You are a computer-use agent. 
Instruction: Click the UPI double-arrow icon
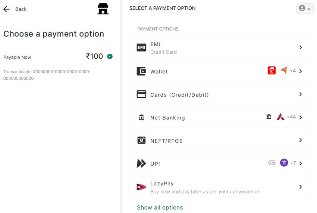point(141,163)
